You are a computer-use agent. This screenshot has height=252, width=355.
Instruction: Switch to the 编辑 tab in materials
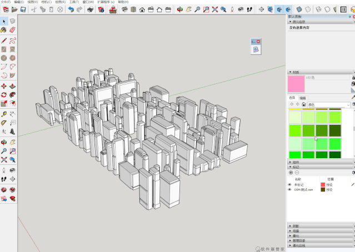pos(303,98)
